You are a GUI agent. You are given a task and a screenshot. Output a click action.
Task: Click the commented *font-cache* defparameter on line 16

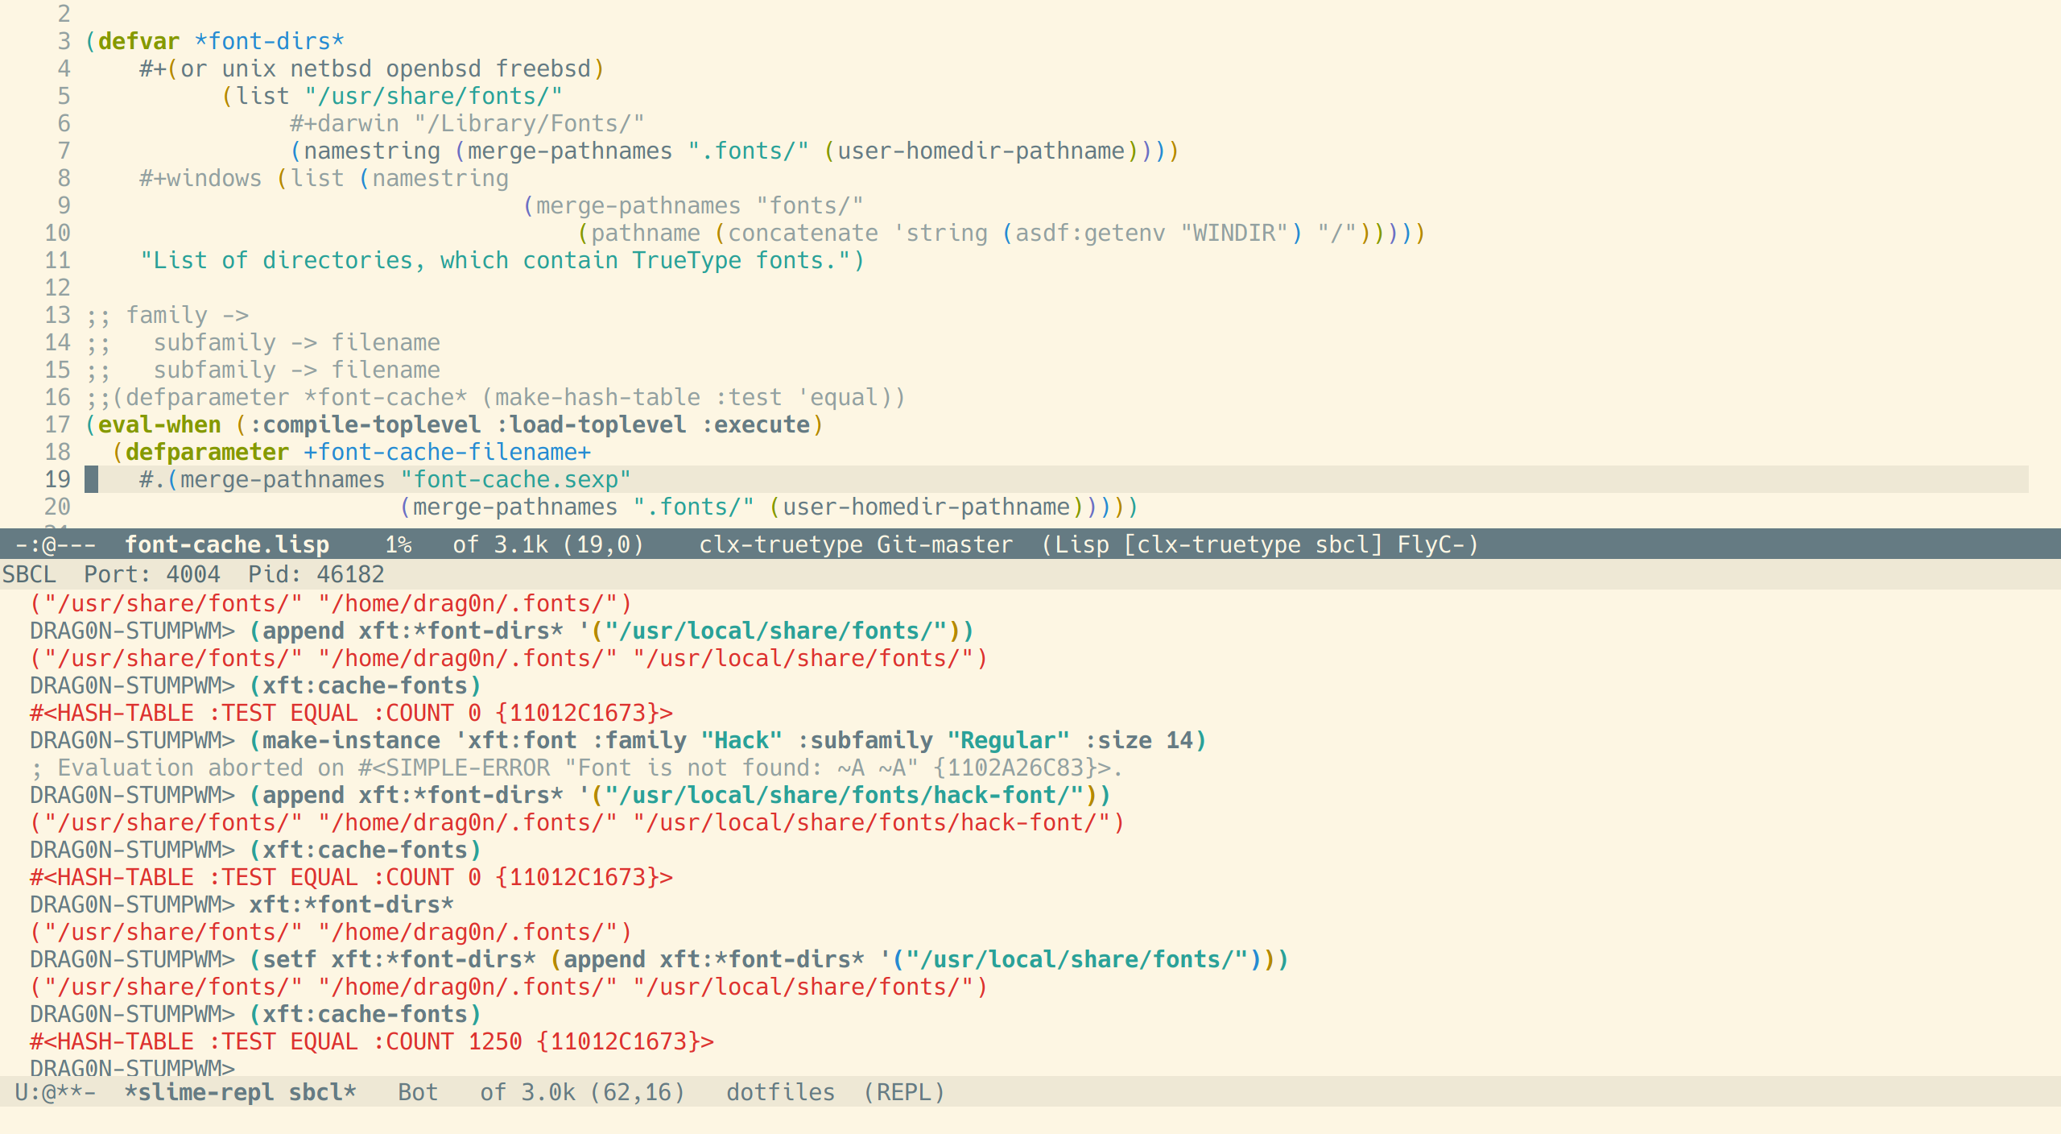click(496, 397)
